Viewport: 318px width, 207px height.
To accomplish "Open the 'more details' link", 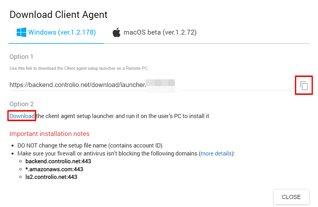I will tap(216, 154).
